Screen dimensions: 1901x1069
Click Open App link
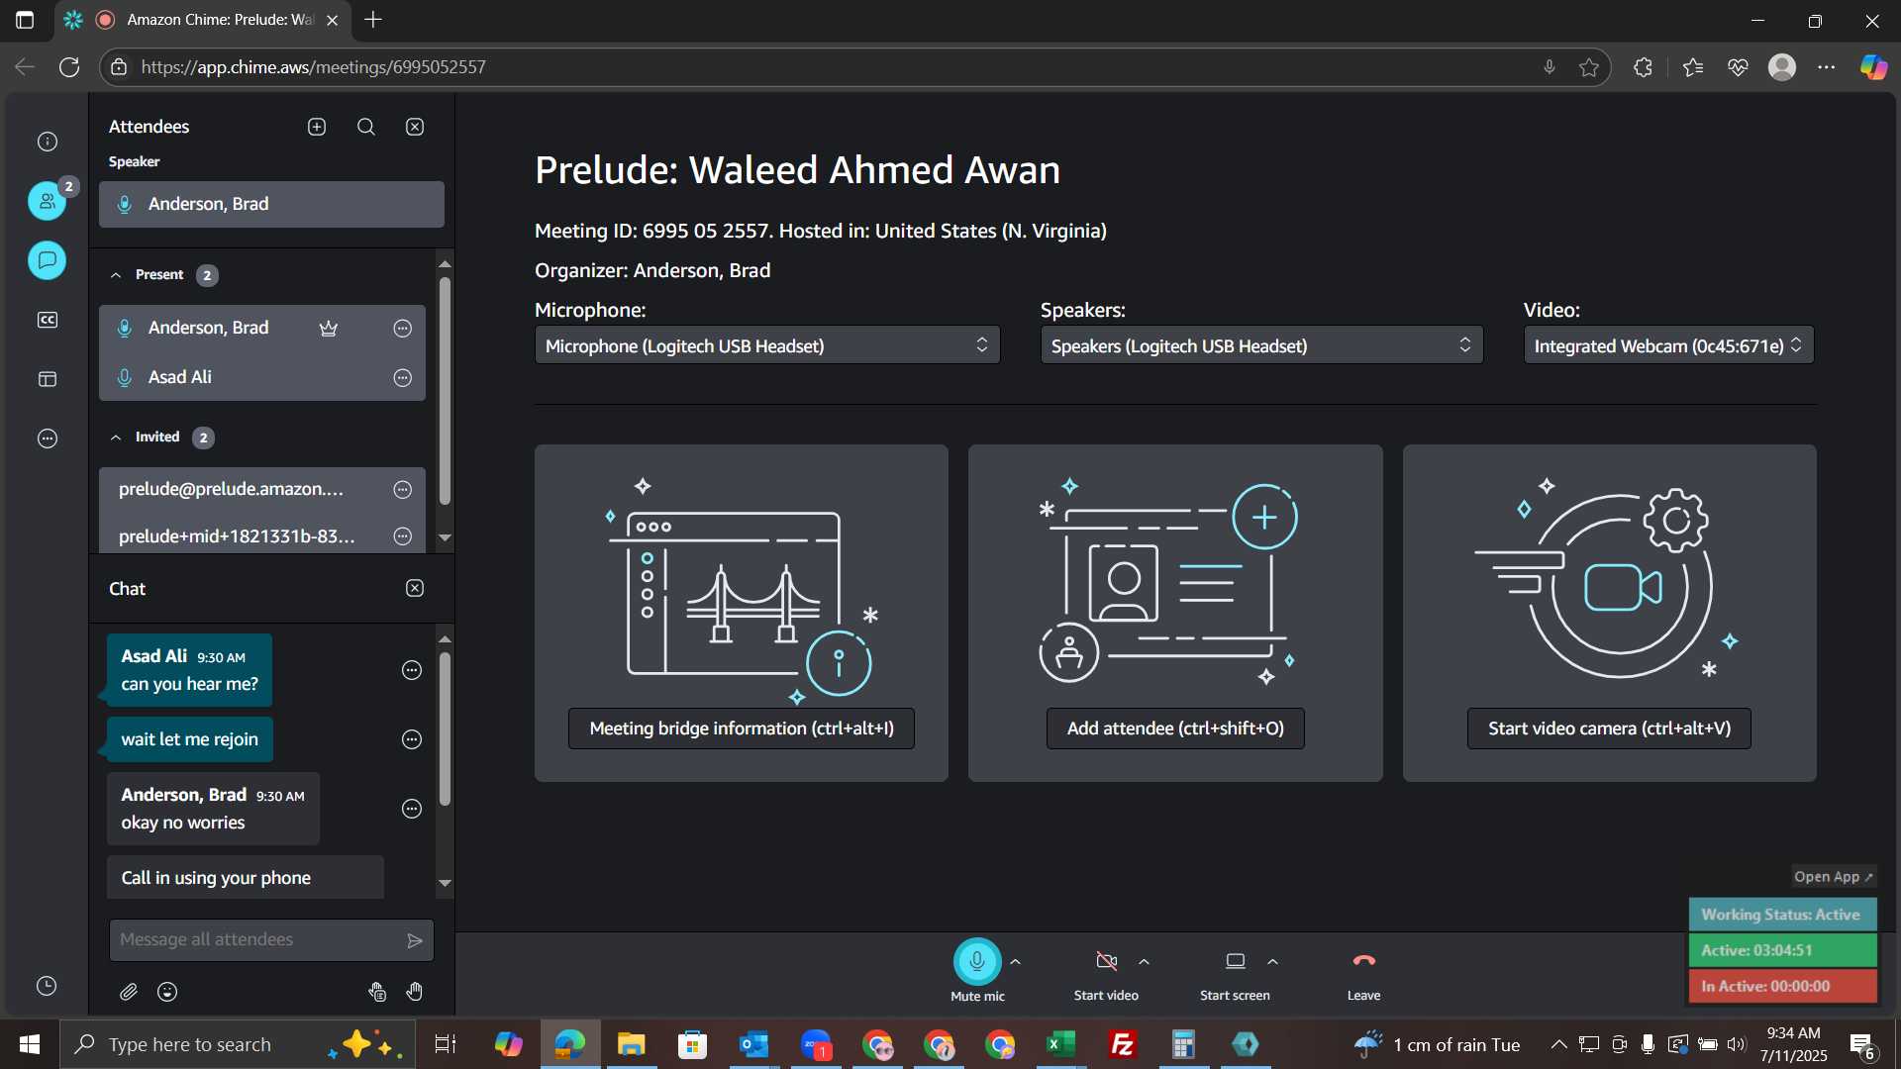pos(1834,877)
